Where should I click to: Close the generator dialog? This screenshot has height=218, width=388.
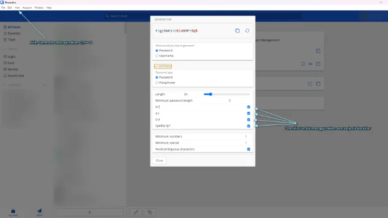click(x=159, y=160)
